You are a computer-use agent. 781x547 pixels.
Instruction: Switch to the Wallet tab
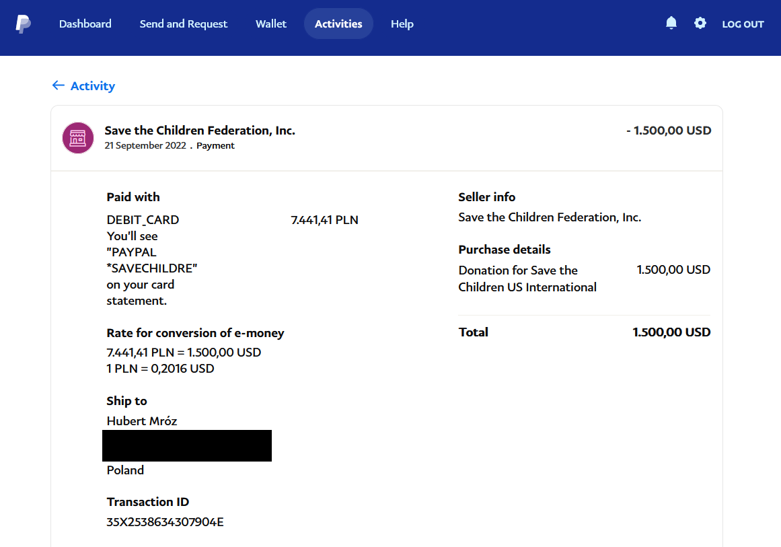pyautogui.click(x=271, y=24)
